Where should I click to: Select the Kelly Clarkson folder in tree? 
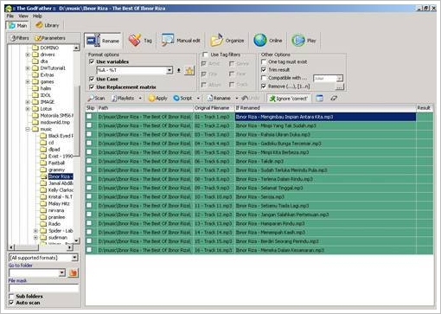[x=61, y=190]
